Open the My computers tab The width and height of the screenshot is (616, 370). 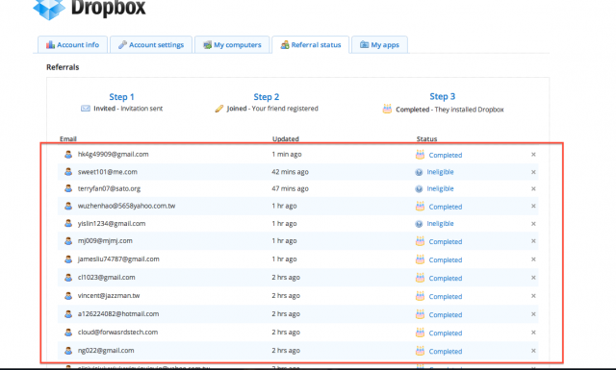232,45
